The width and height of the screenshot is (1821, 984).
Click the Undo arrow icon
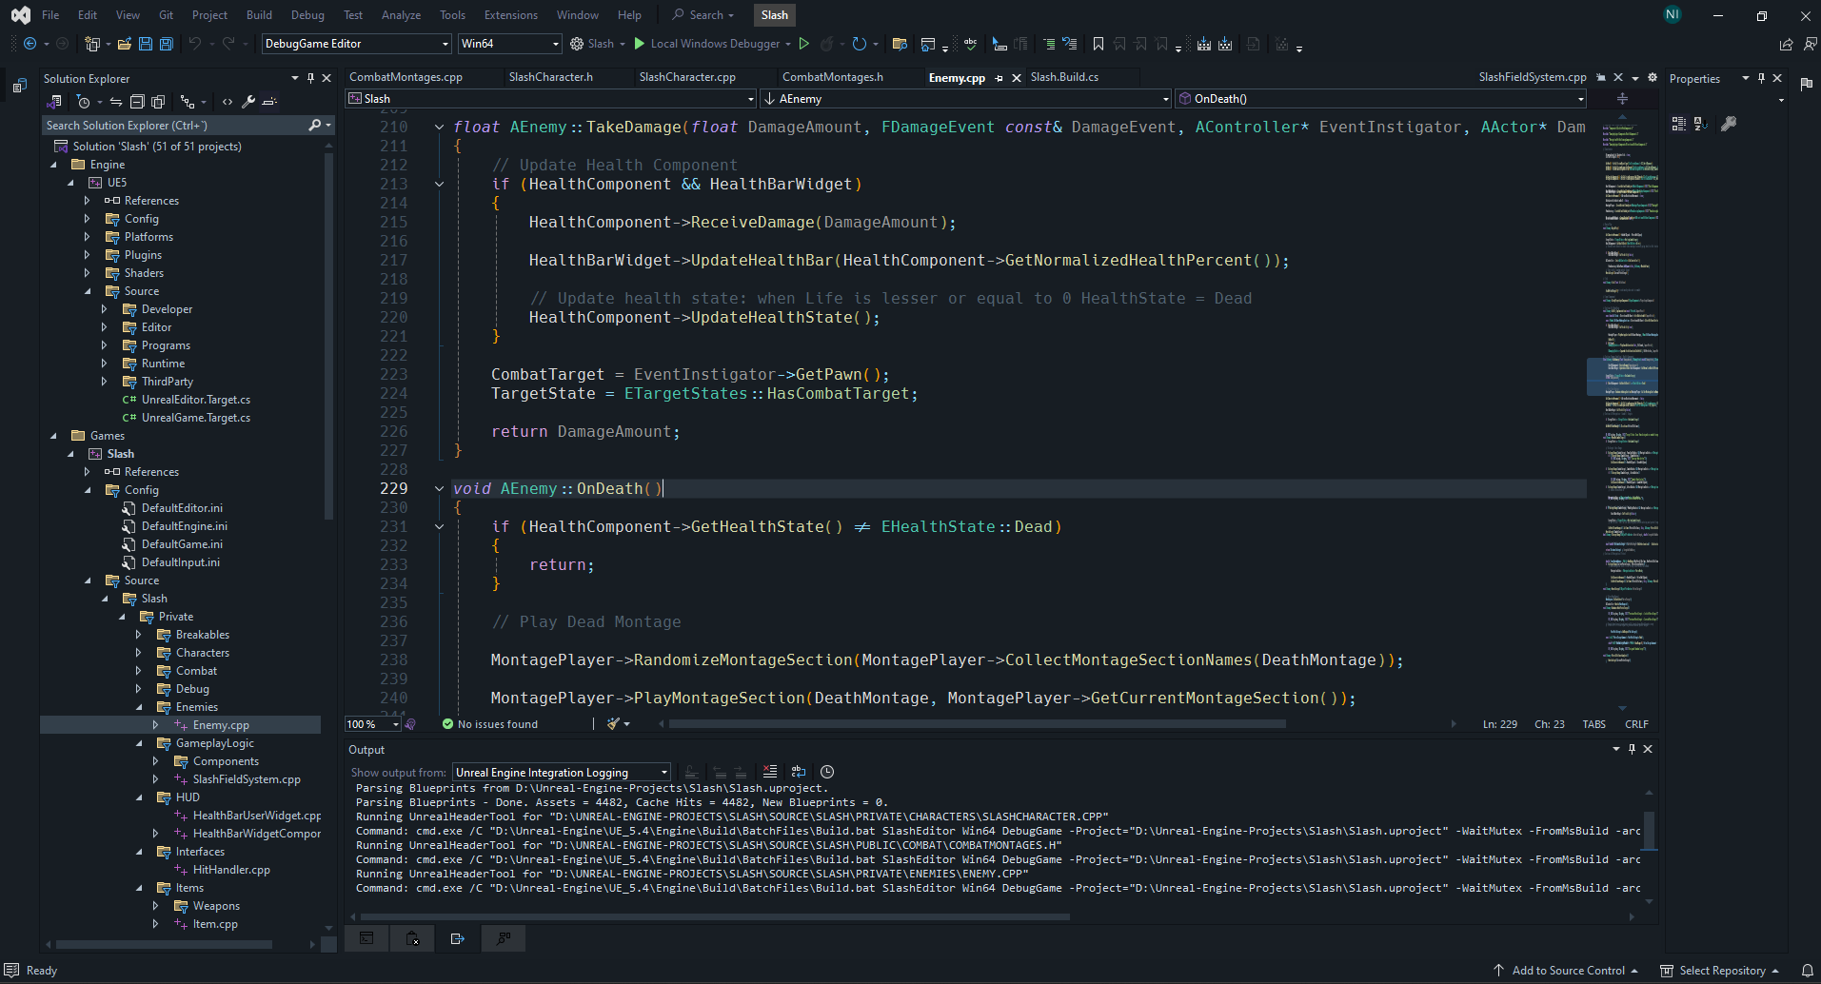195,44
